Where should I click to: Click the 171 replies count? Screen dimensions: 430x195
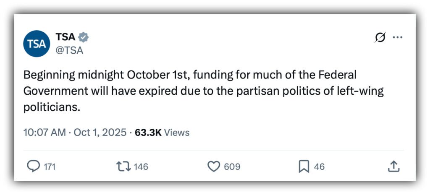click(x=50, y=167)
